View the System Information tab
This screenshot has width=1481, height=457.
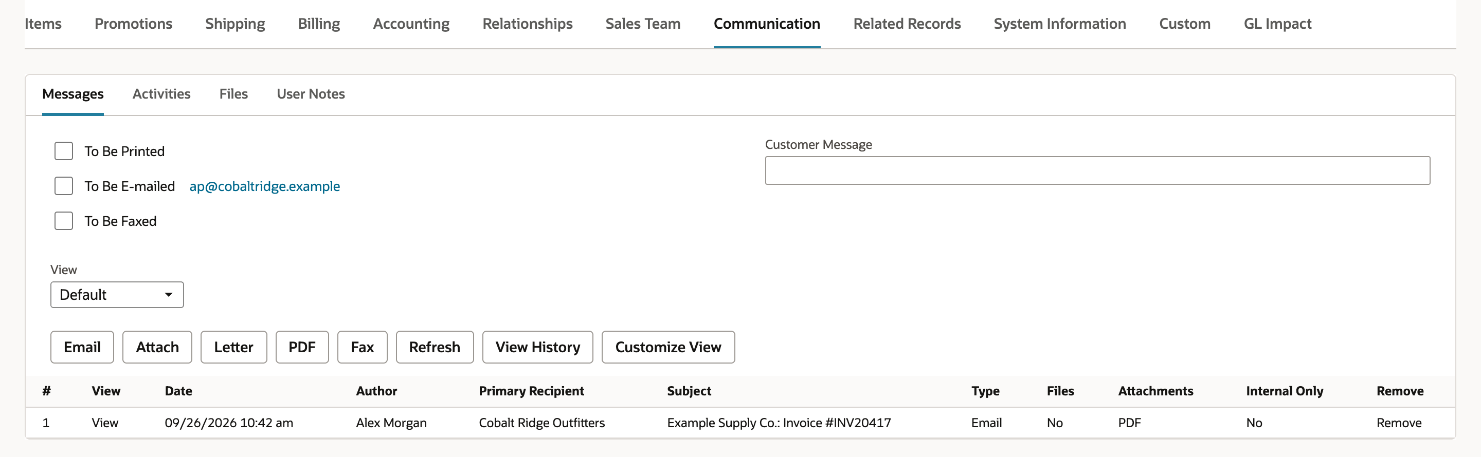tap(1060, 24)
